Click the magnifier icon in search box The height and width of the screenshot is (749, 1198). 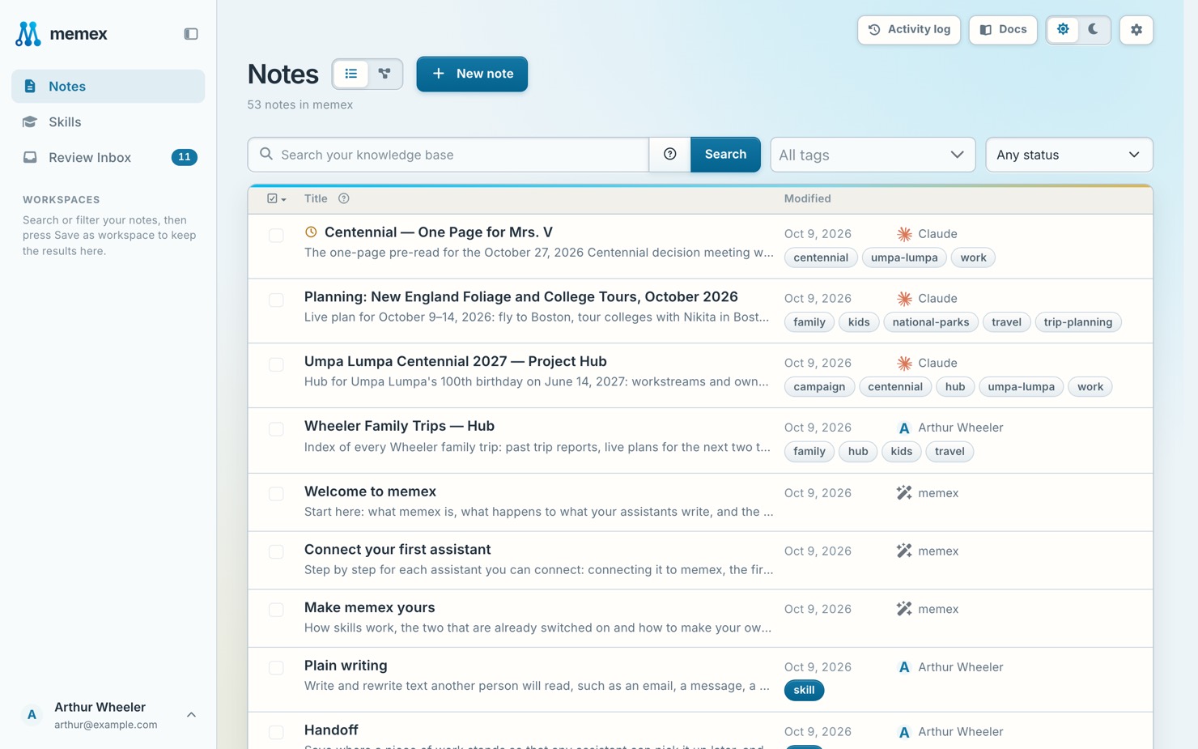pos(266,154)
